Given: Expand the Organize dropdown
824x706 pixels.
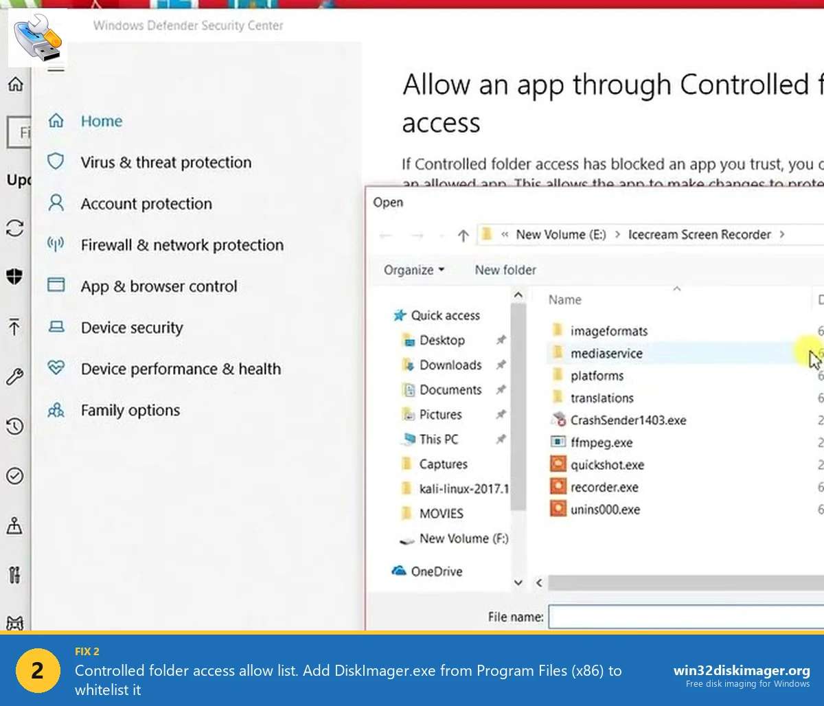Looking at the screenshot, I should click(414, 271).
